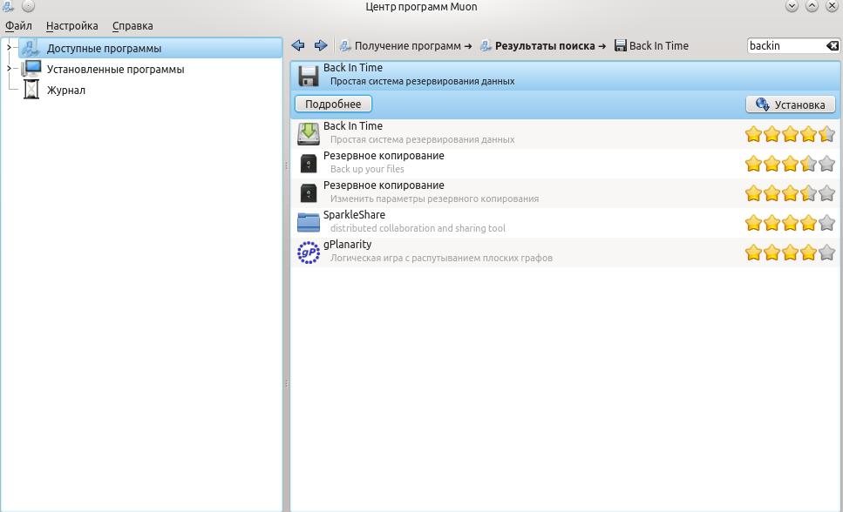
Task: Expand the Установленные программы tree node
Action: click(9, 68)
